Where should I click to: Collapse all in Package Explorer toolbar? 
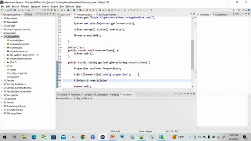tap(38, 14)
